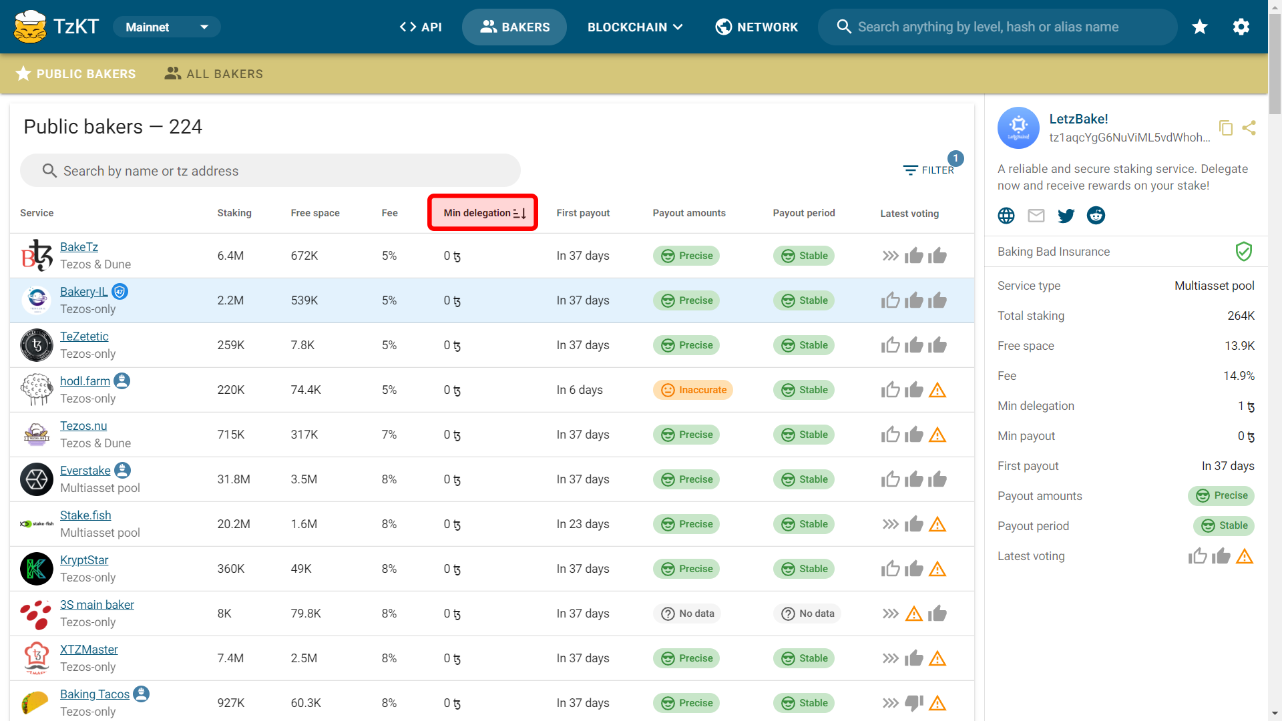
Task: Click the profile badge next to Everstake
Action: pyautogui.click(x=122, y=470)
